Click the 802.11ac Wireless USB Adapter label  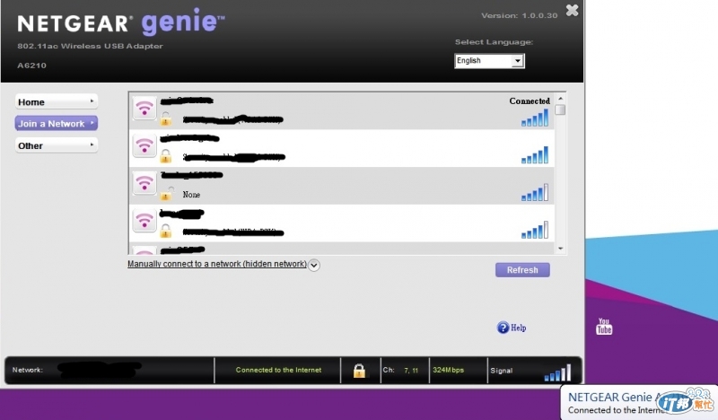point(91,46)
